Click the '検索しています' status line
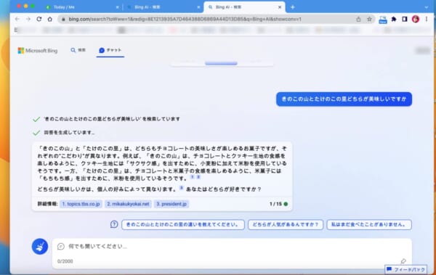The image size is (436, 275). click(x=112, y=119)
